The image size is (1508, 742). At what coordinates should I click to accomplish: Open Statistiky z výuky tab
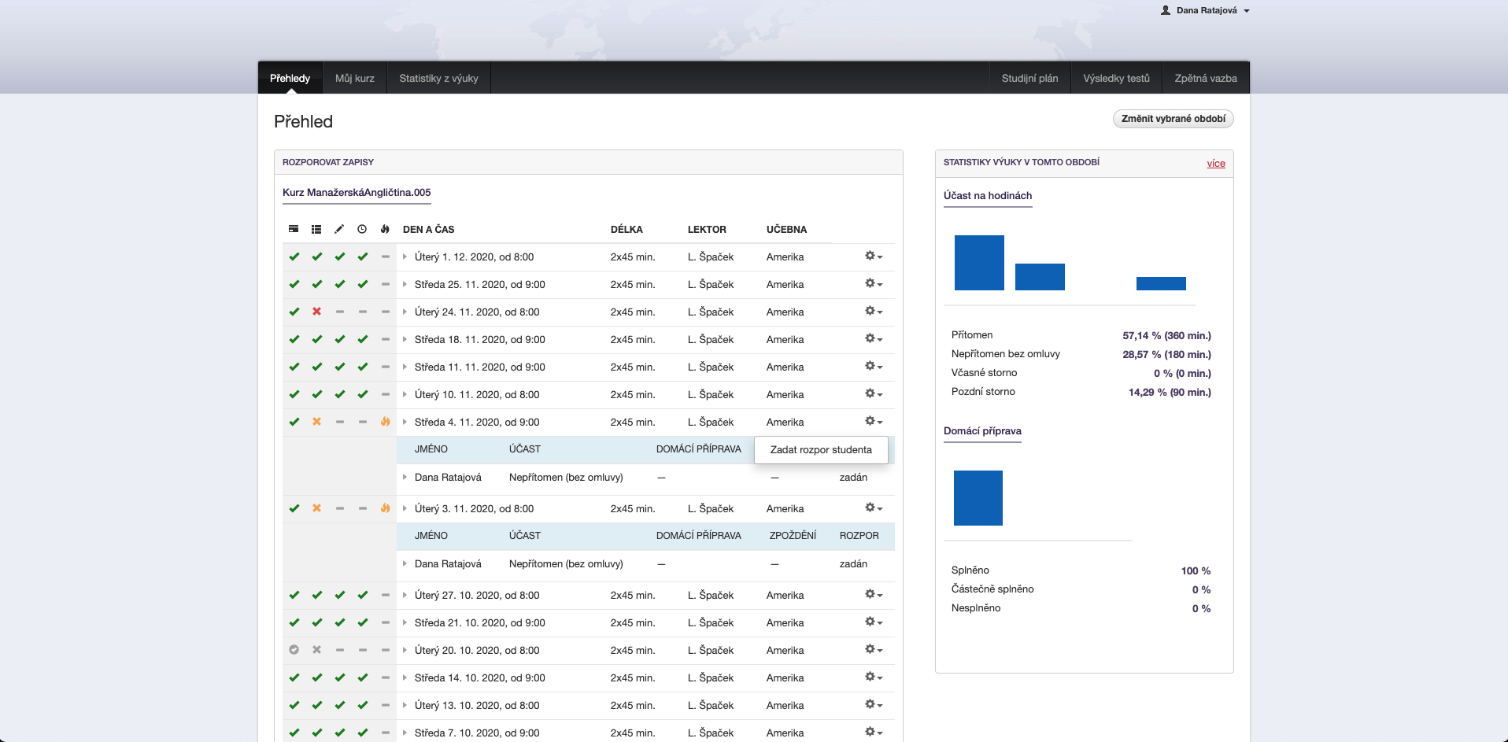pos(438,78)
